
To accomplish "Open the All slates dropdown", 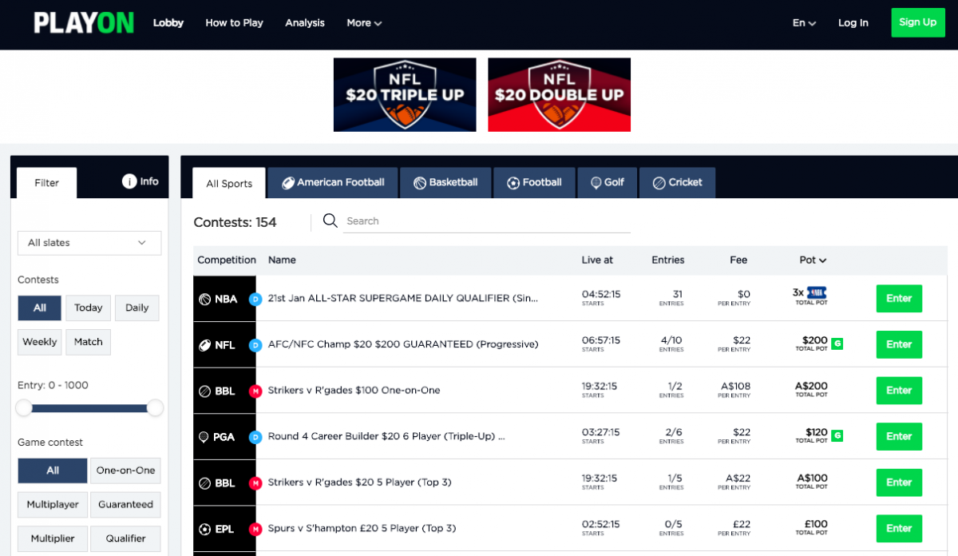I will 89,243.
